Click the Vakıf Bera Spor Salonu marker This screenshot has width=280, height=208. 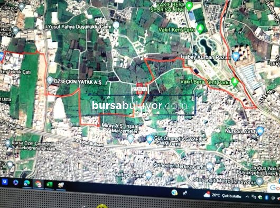point(189,6)
